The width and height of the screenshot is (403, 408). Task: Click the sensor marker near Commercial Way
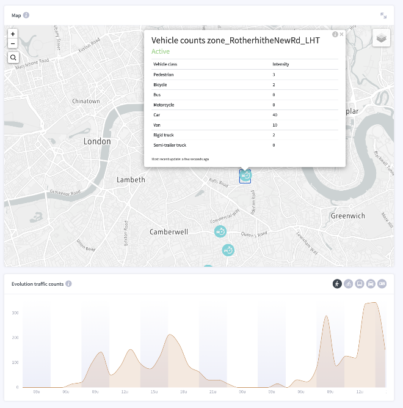(220, 232)
